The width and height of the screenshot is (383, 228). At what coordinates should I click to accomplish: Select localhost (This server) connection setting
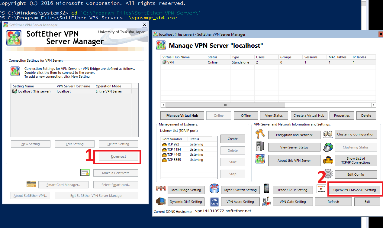click(34, 91)
